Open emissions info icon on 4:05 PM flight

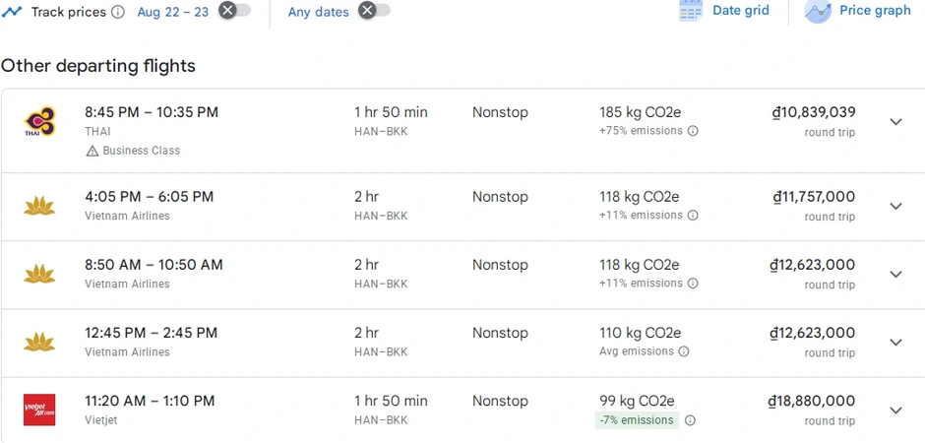(693, 216)
